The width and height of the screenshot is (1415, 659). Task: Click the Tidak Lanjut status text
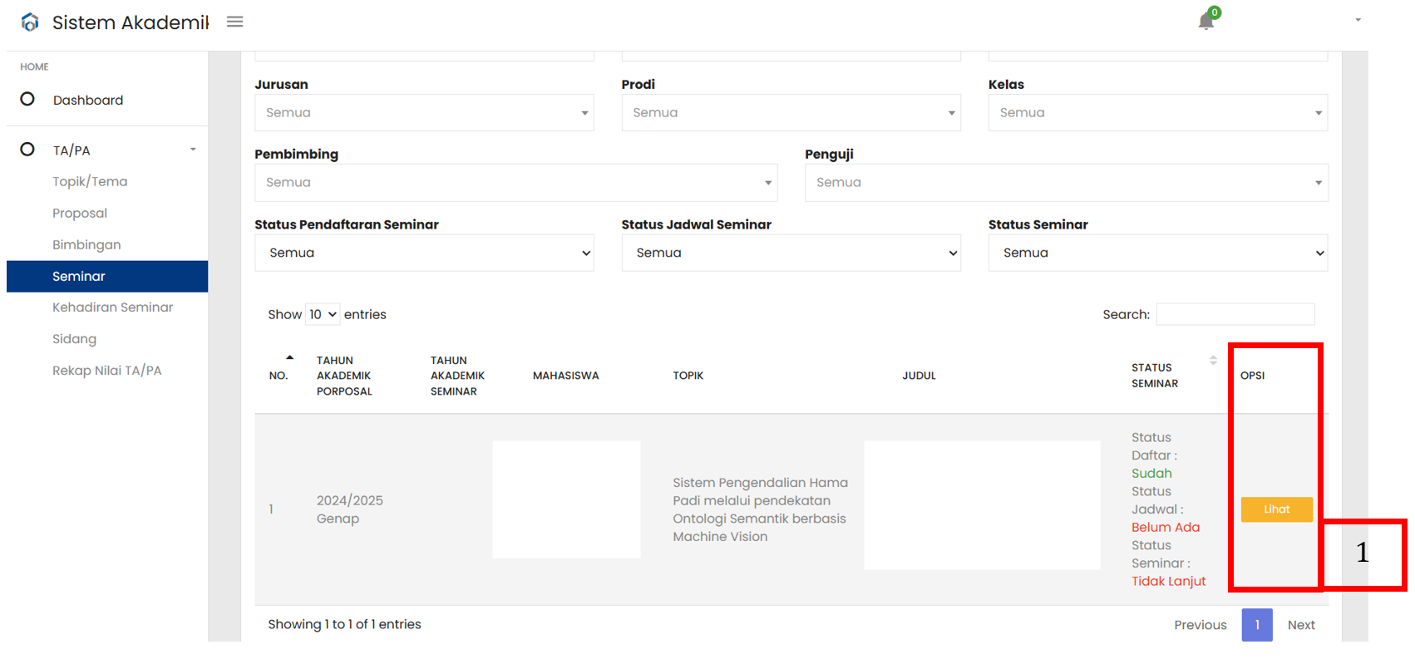click(x=1168, y=581)
